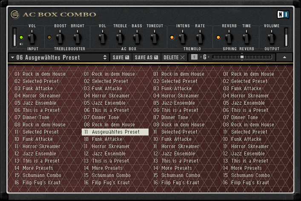Toggle the green INPUT LED
301x201 pixels.
pos(21,37)
